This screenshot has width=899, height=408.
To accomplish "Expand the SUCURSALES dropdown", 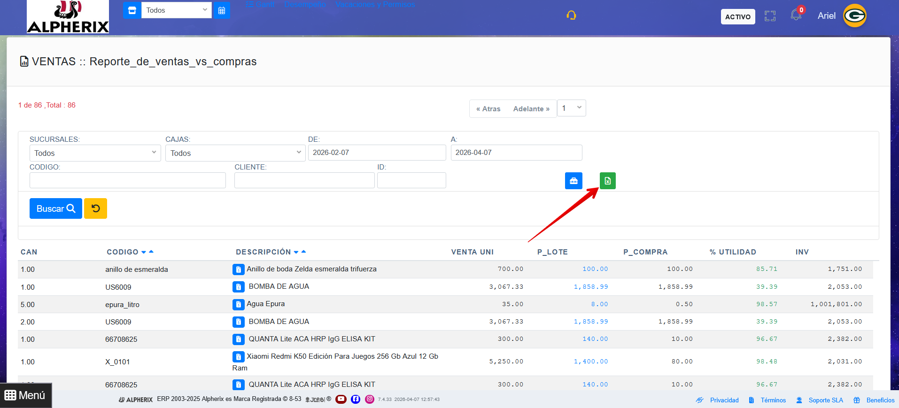I will pyautogui.click(x=95, y=153).
